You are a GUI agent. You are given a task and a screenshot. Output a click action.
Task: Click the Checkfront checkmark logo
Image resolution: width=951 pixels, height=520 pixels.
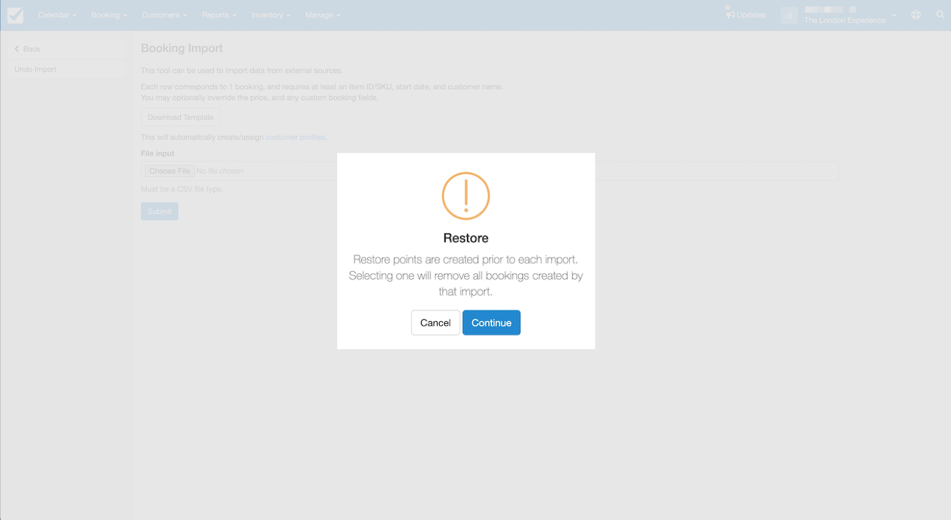point(15,15)
